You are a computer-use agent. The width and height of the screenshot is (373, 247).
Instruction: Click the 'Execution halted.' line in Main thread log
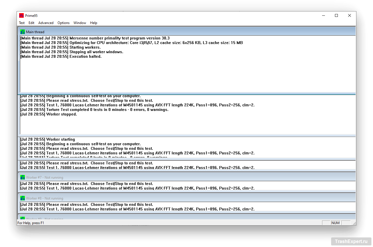(x=85, y=57)
